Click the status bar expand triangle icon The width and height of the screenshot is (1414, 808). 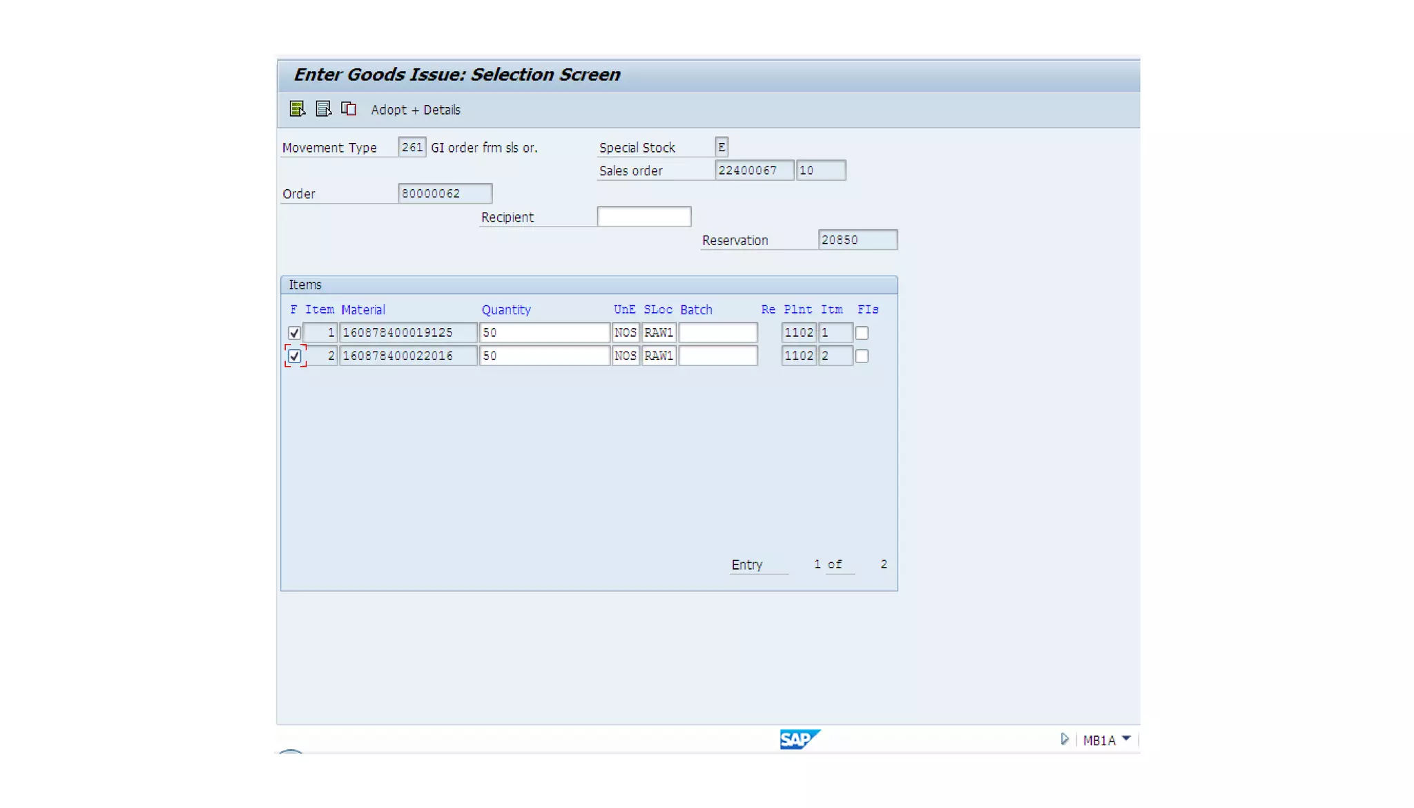pyautogui.click(x=1064, y=740)
